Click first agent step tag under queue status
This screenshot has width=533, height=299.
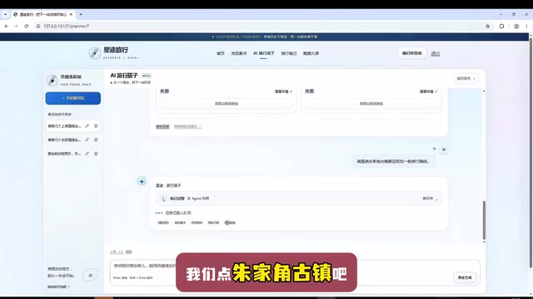coord(163,223)
